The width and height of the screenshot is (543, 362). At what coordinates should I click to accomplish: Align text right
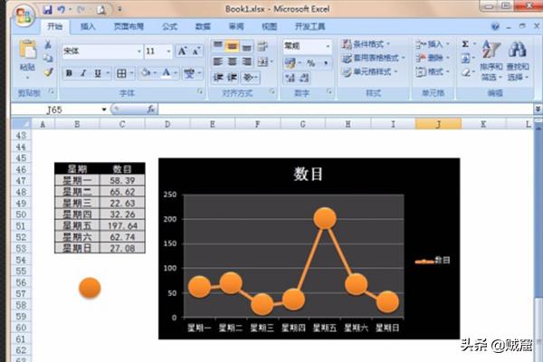coord(246,62)
